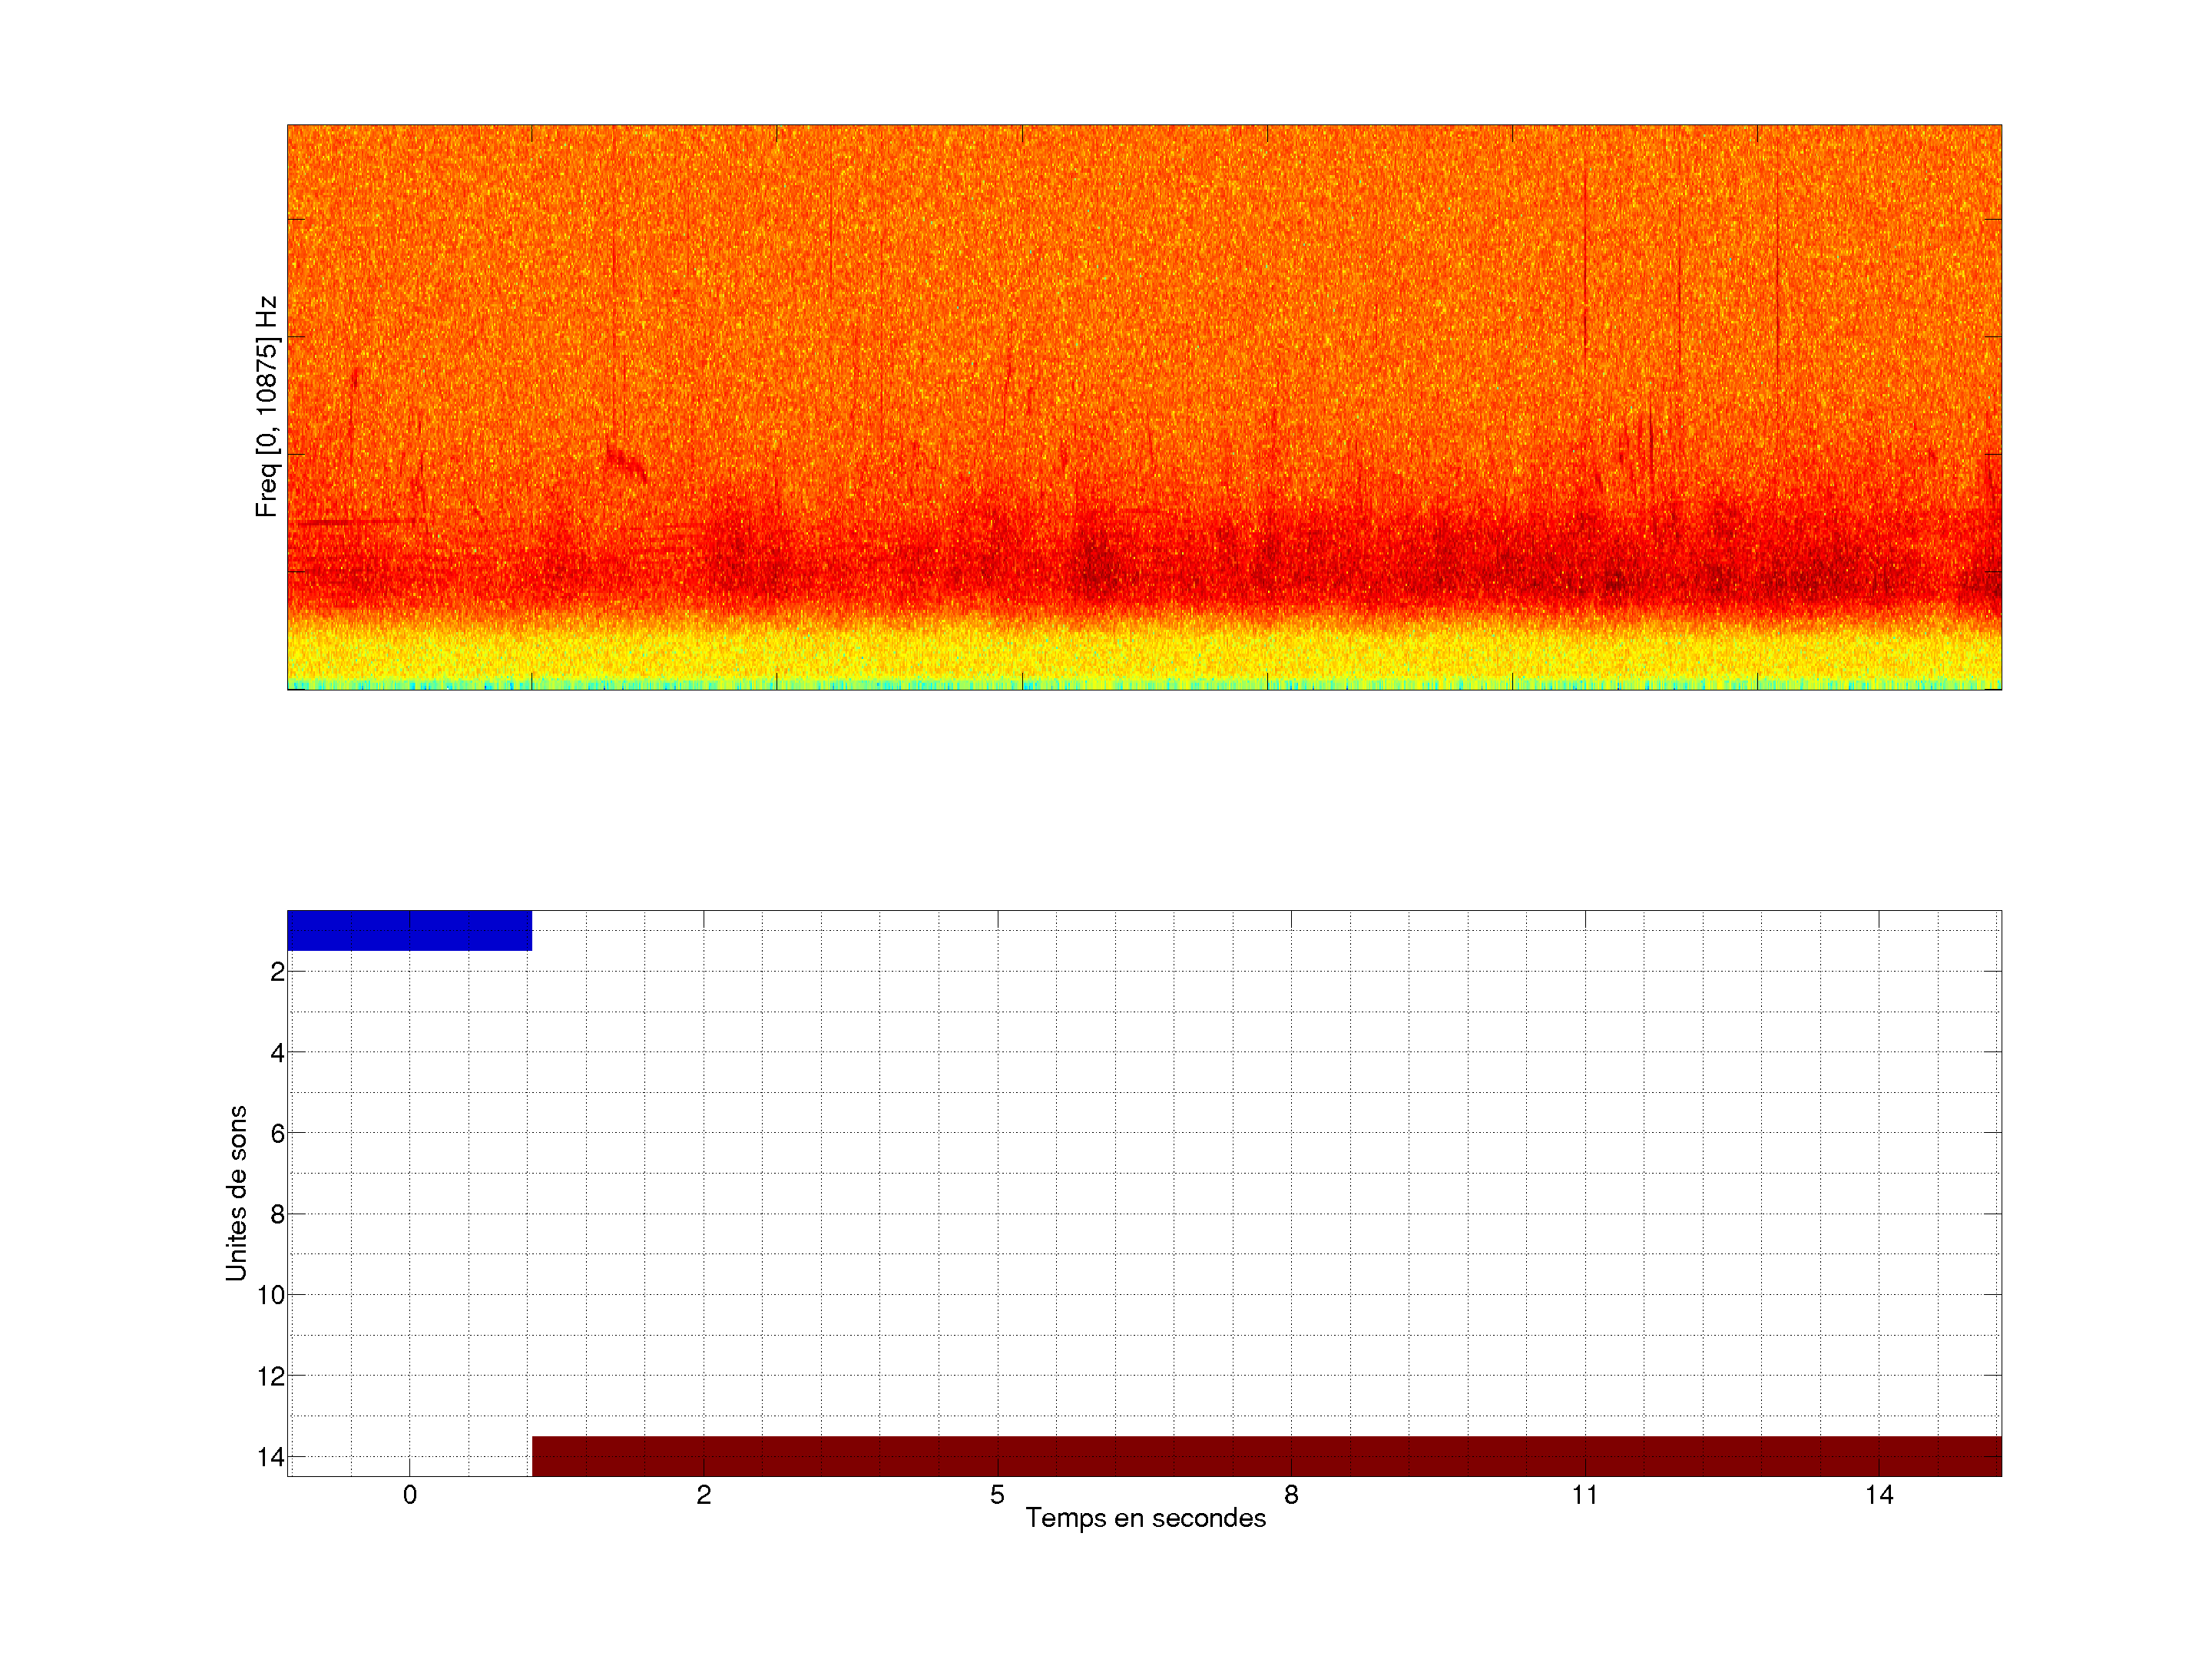Click y-axis tick label 2
This screenshot has height=1659, width=2212.
pyautogui.click(x=277, y=972)
